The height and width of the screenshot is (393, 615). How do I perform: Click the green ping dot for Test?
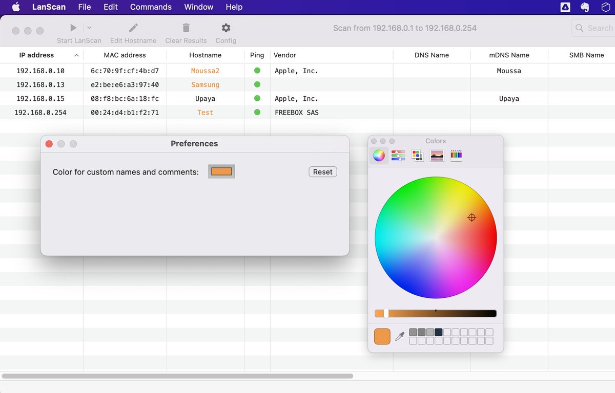click(x=257, y=112)
